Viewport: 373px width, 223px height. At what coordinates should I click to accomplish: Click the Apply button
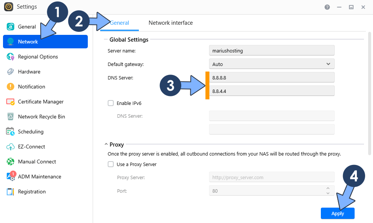338,213
